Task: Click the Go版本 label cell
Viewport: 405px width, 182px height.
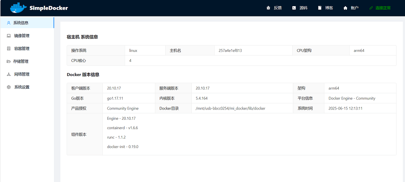Action: click(x=85, y=98)
